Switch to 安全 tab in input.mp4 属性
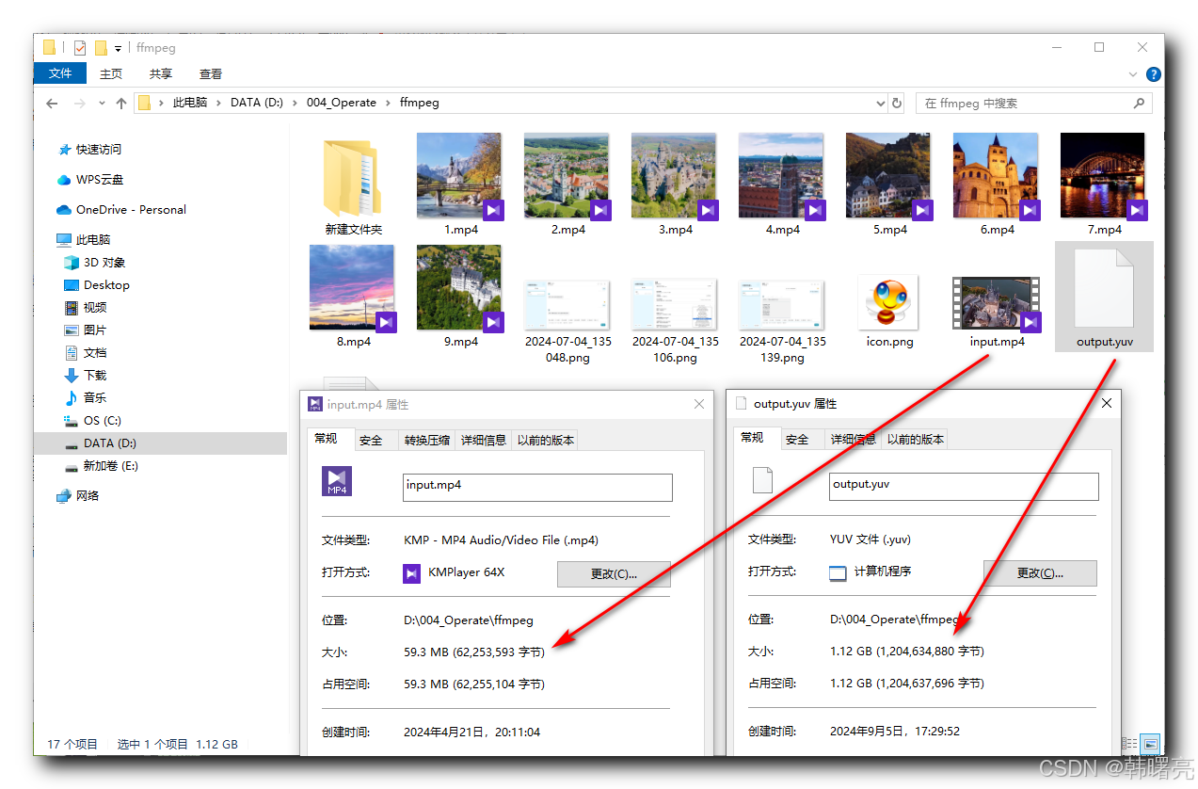This screenshot has width=1198, height=789. point(371,440)
